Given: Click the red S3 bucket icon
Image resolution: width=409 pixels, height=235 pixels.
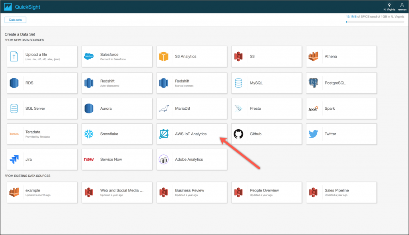Looking at the screenshot, I should click(x=238, y=57).
